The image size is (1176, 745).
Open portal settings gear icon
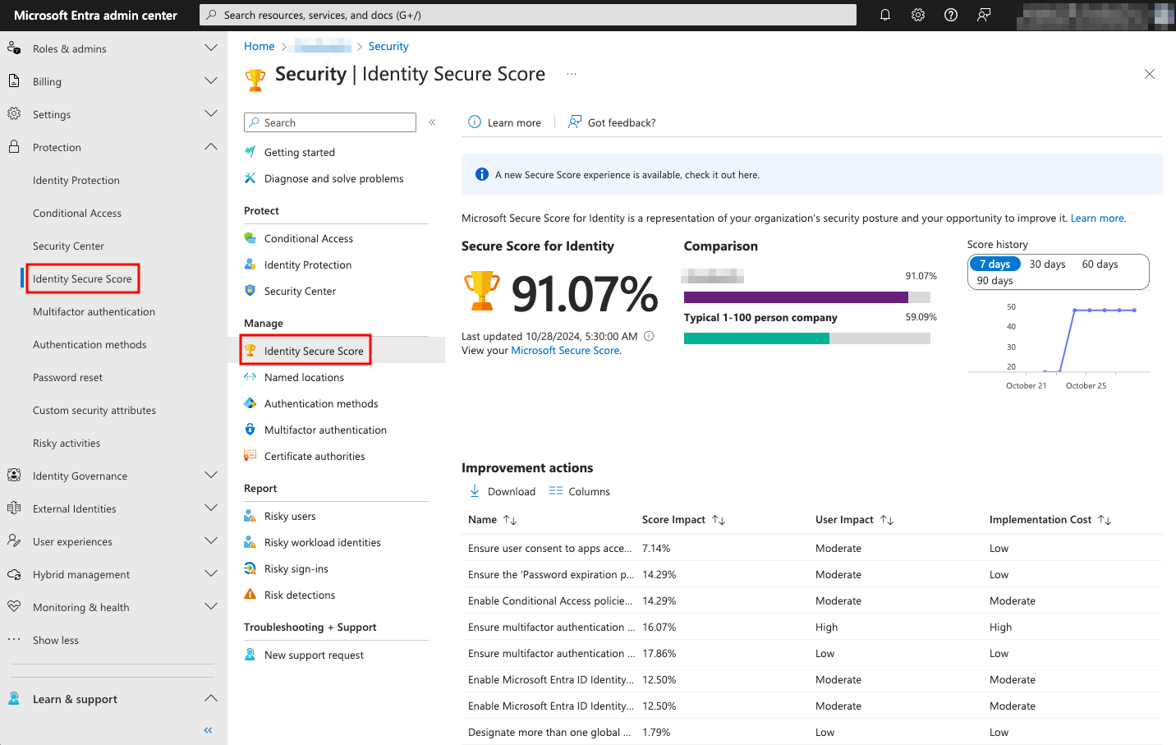point(918,15)
